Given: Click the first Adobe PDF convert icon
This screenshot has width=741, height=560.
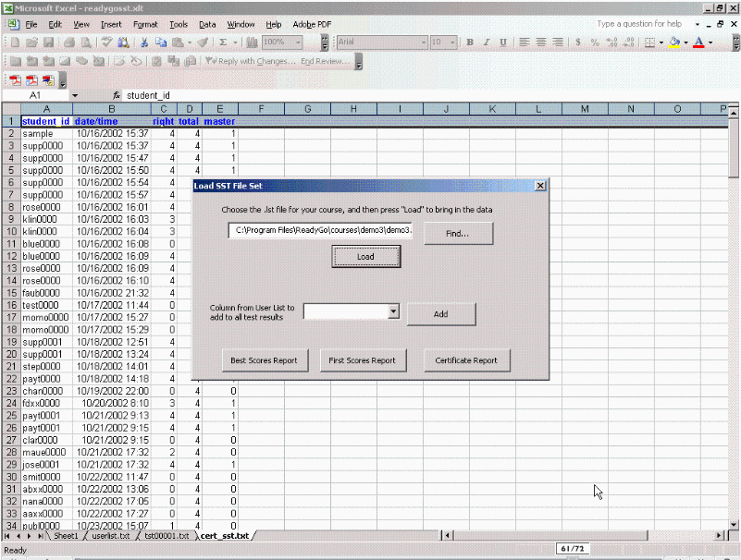Looking at the screenshot, I should (x=15, y=80).
